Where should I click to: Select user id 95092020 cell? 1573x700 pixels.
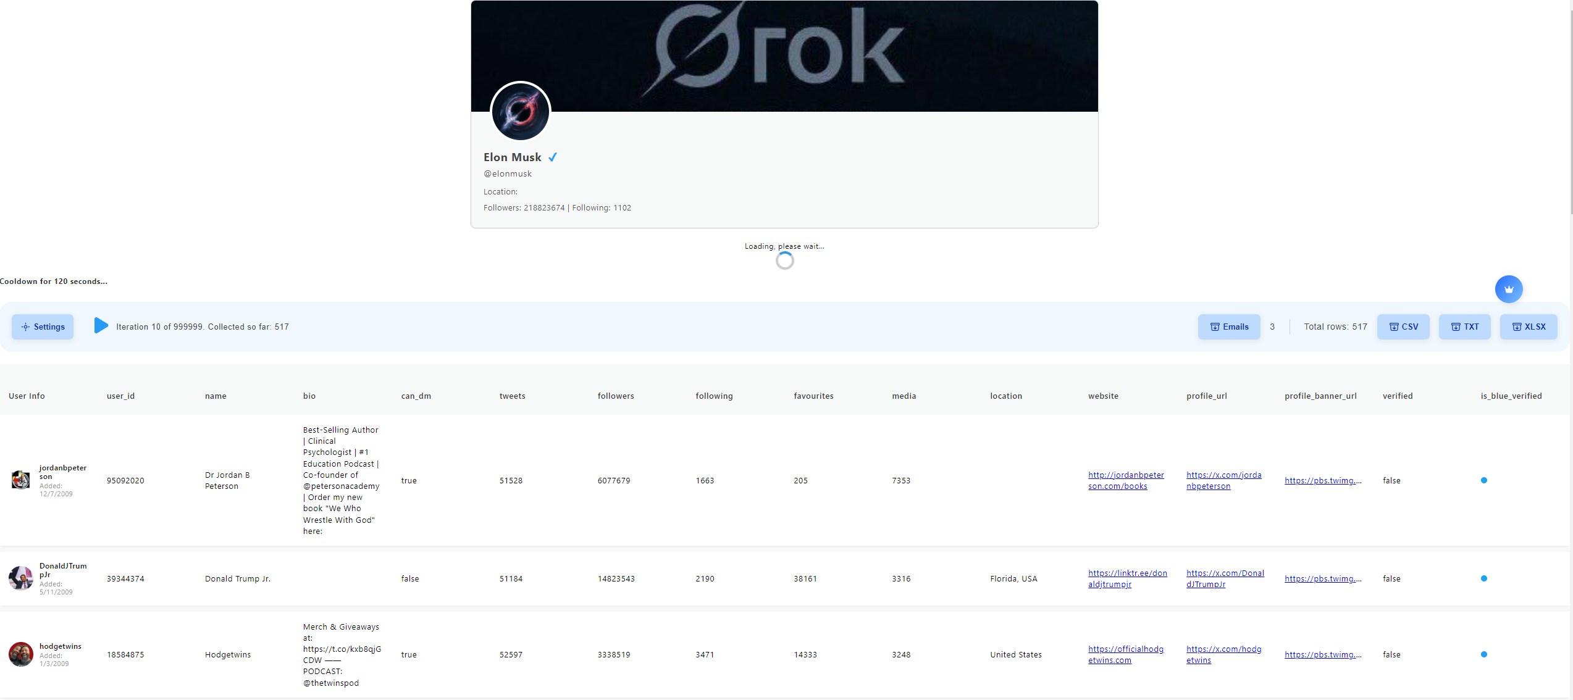pyautogui.click(x=125, y=480)
